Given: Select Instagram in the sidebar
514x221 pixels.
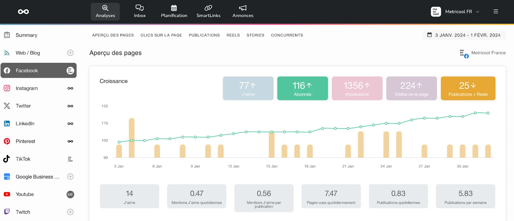Looking at the screenshot, I should click(x=27, y=88).
